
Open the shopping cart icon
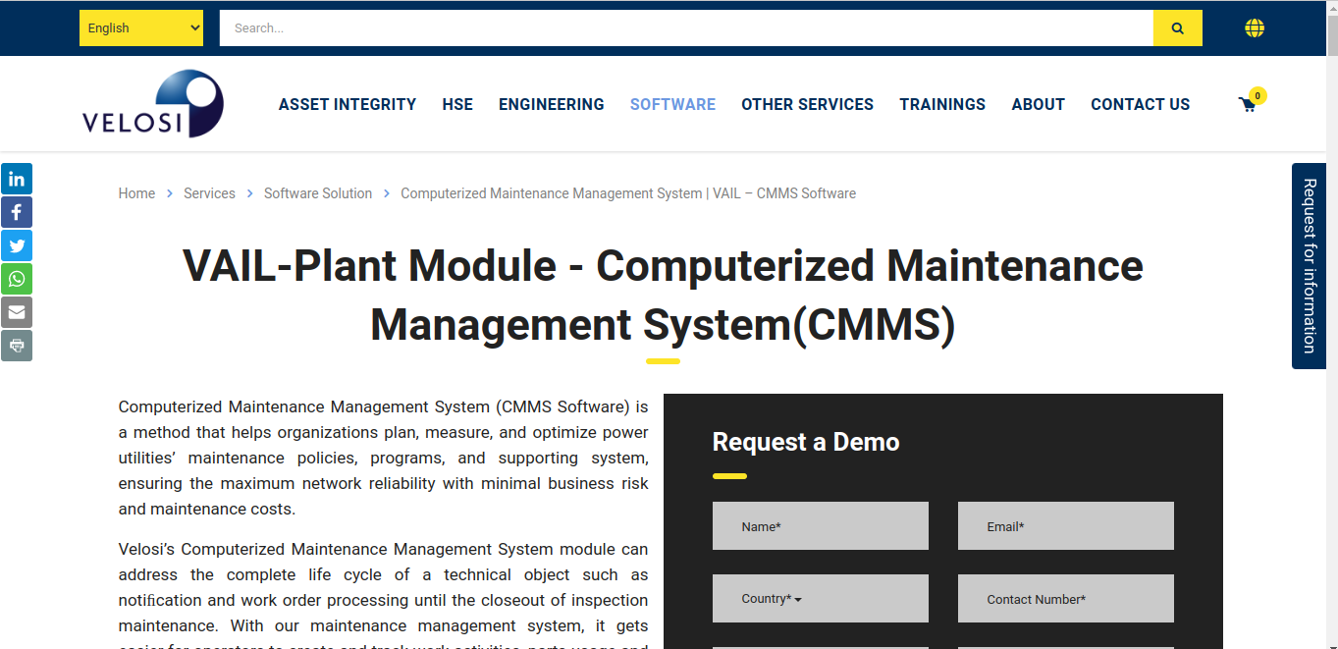point(1248,105)
